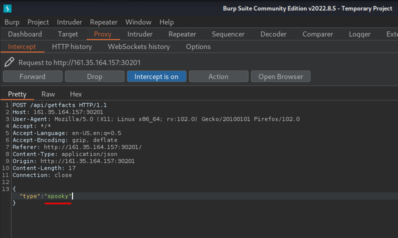The image size is (398, 238).
Task: Click the Accept-Language header line
Action: click(x=67, y=133)
